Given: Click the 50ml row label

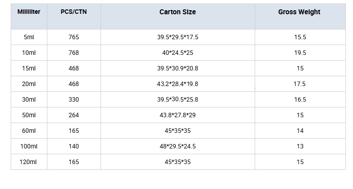Looking at the screenshot, I should point(29,115).
